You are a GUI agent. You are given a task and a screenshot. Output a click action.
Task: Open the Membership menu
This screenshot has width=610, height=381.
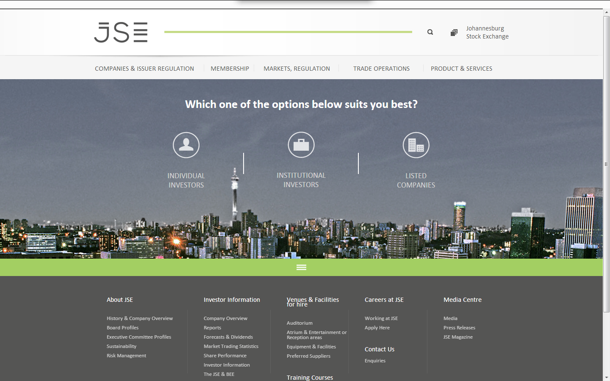[230, 69]
